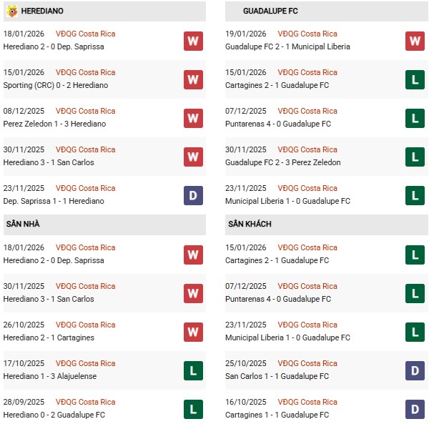Click the D badge for Dep. Saprissa 1-1 Herediano
This screenshot has height=424, width=429.
193,195
